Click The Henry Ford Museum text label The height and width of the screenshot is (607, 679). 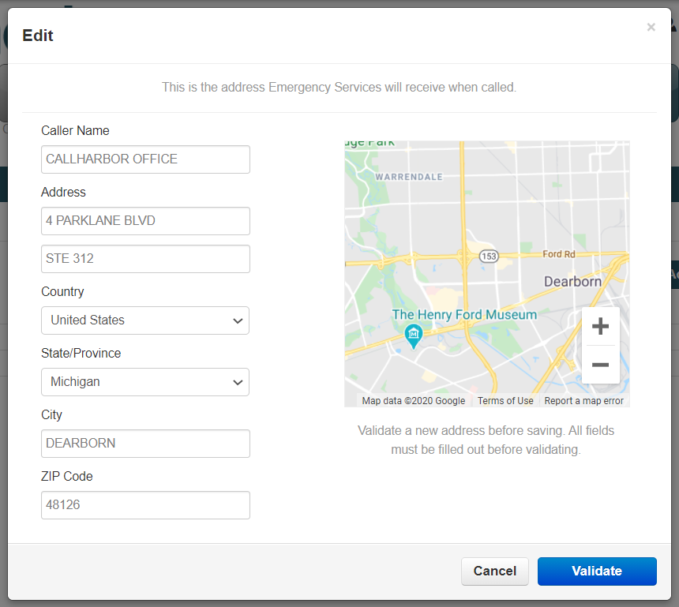tap(464, 315)
